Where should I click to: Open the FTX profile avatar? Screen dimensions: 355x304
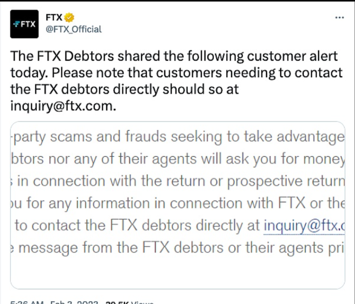(24, 24)
